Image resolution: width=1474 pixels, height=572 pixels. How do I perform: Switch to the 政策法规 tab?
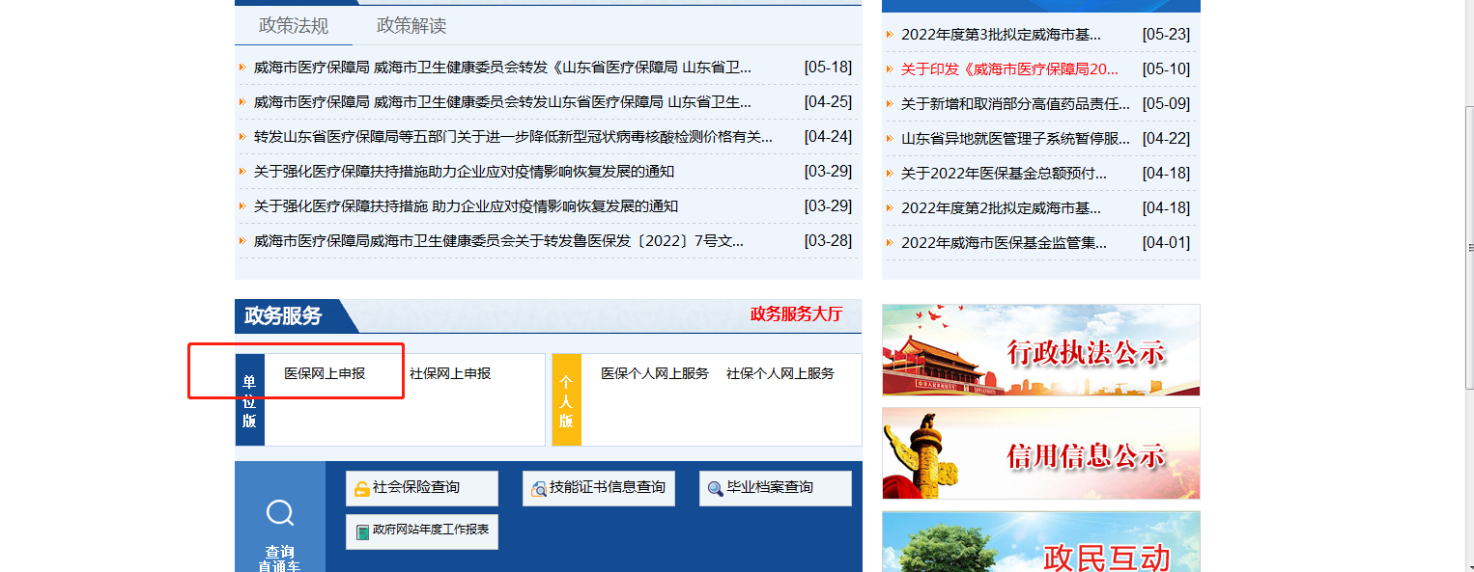pos(294,26)
